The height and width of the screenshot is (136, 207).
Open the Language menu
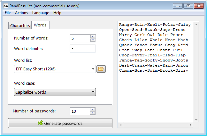41,13
